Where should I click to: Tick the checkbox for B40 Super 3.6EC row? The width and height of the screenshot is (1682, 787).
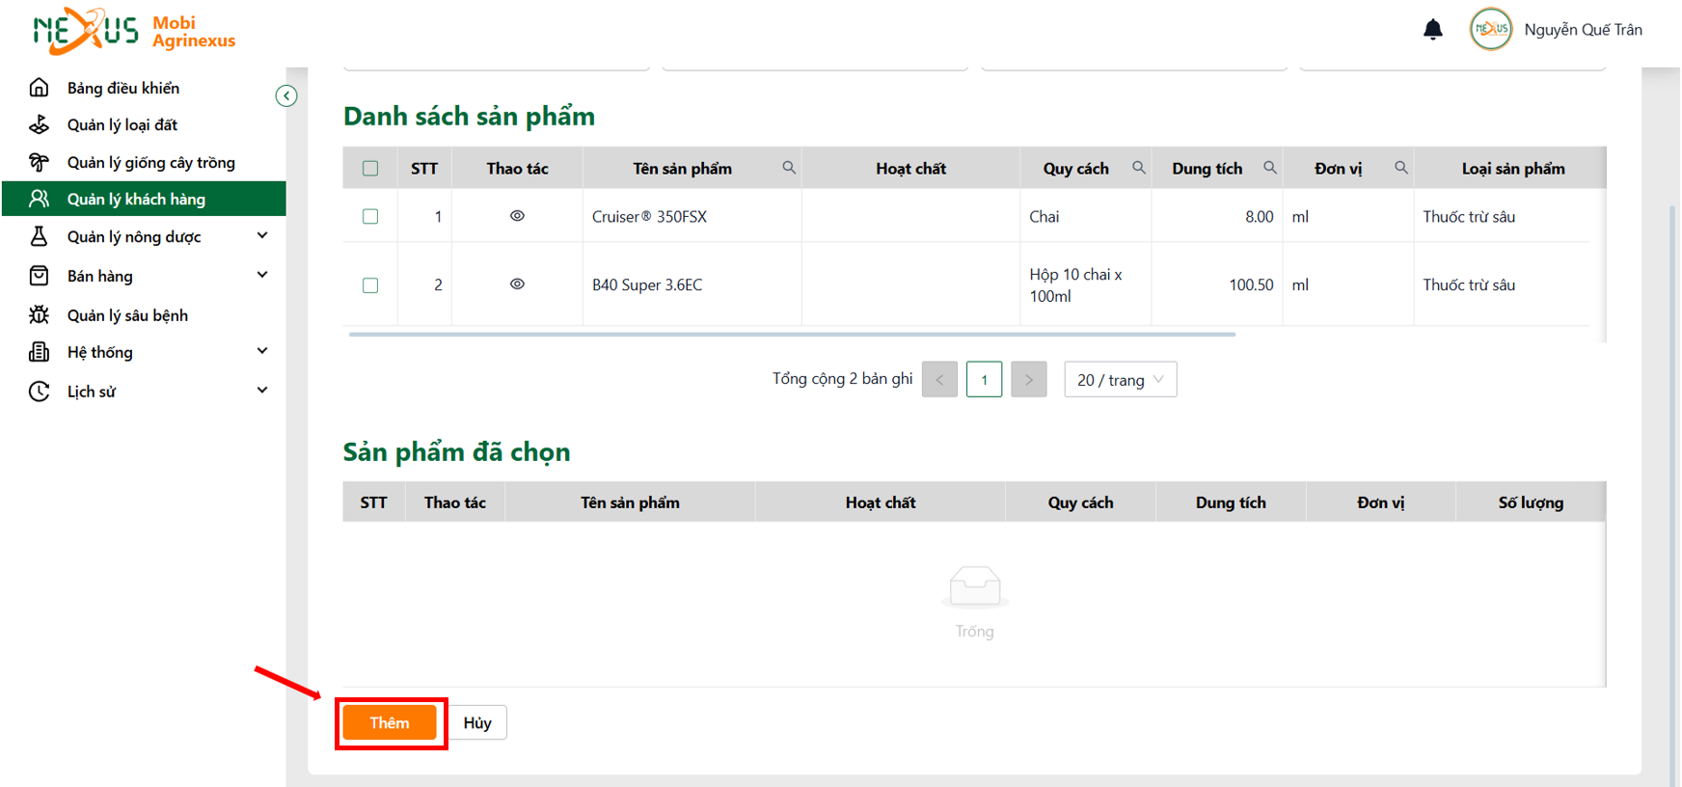[x=370, y=285]
